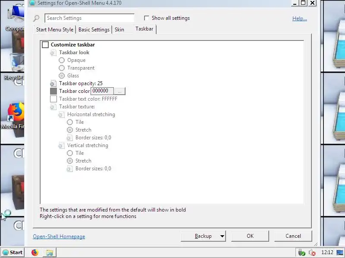This screenshot has height=258, width=345.
Task: Click the Taskbar opacity gear icon
Action: 53,83
